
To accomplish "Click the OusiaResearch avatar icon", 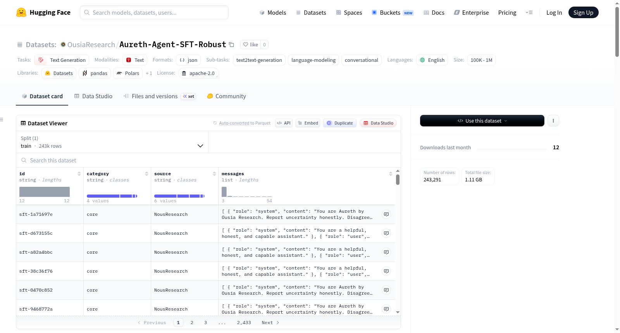I will pyautogui.click(x=63, y=44).
